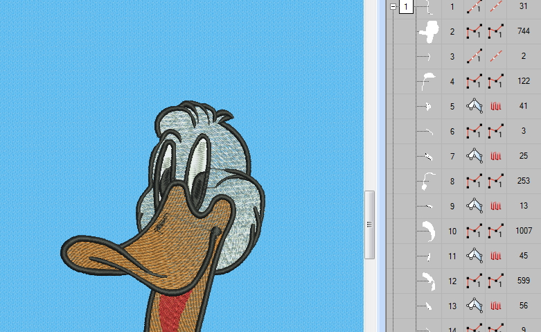
Task: Click the input shape icon in row 12
Action: (475, 281)
